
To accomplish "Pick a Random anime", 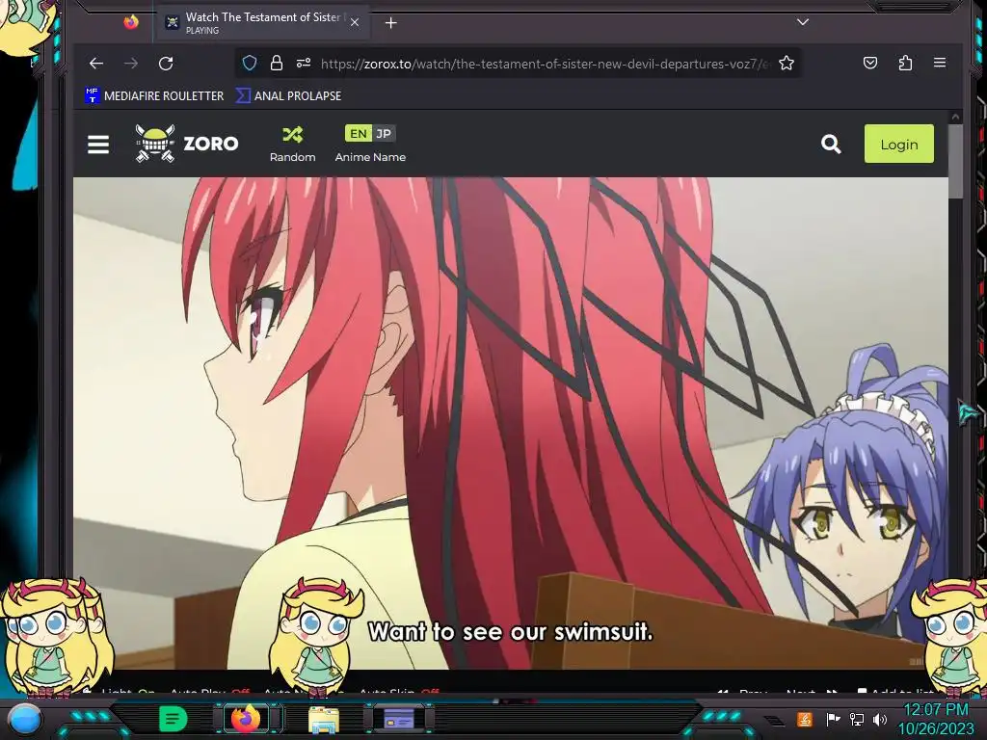I will pos(293,145).
